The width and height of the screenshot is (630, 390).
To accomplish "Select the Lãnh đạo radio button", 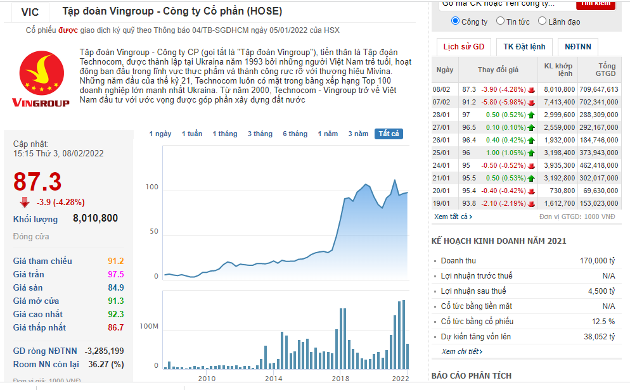I will (x=542, y=21).
